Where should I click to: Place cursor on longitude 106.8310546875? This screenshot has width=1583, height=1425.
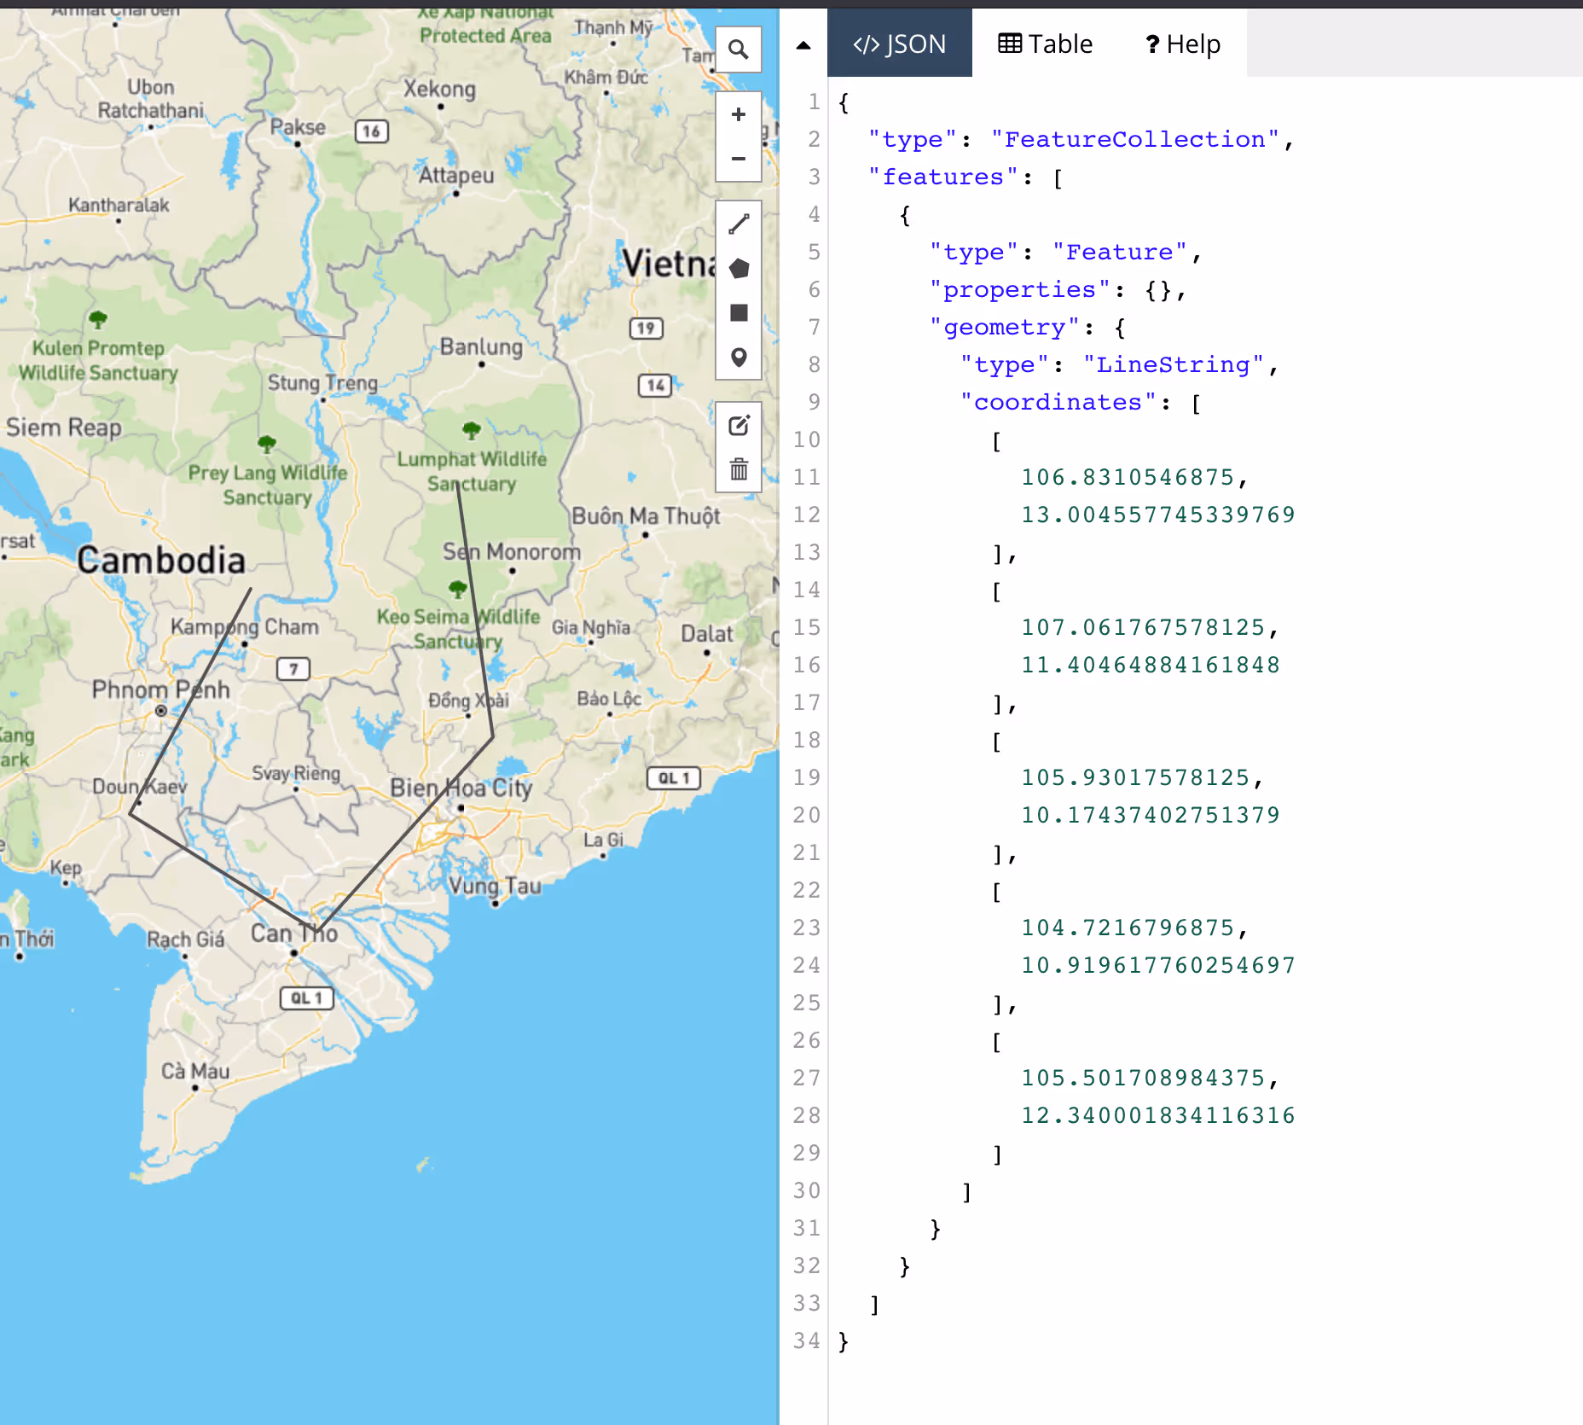(x=1128, y=477)
